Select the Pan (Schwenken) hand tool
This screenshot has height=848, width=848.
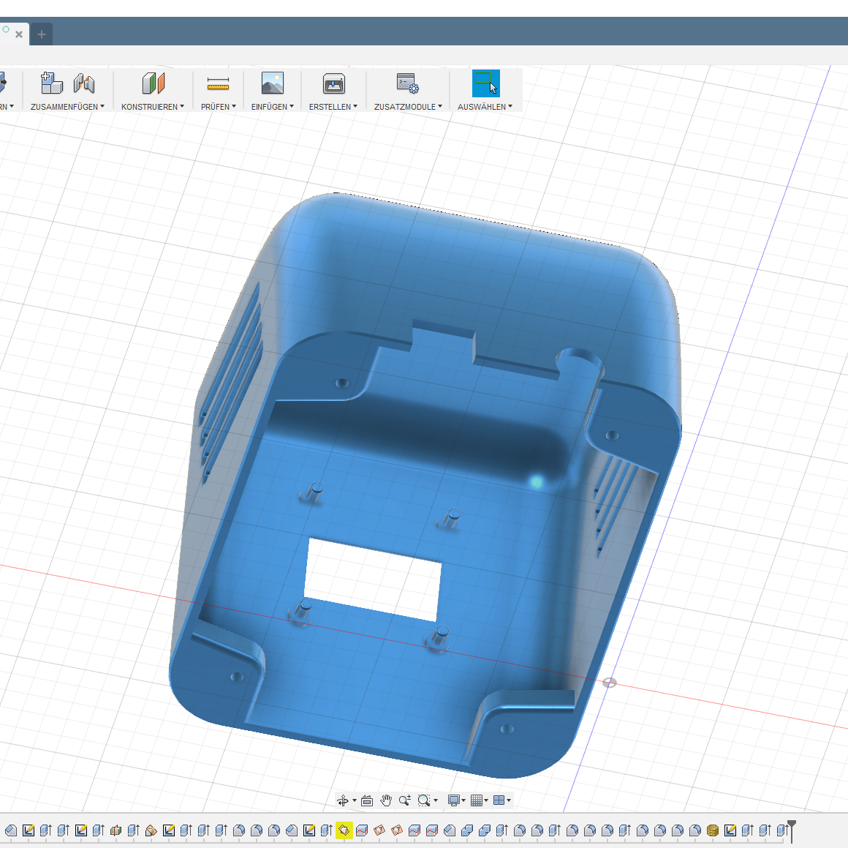click(x=387, y=800)
